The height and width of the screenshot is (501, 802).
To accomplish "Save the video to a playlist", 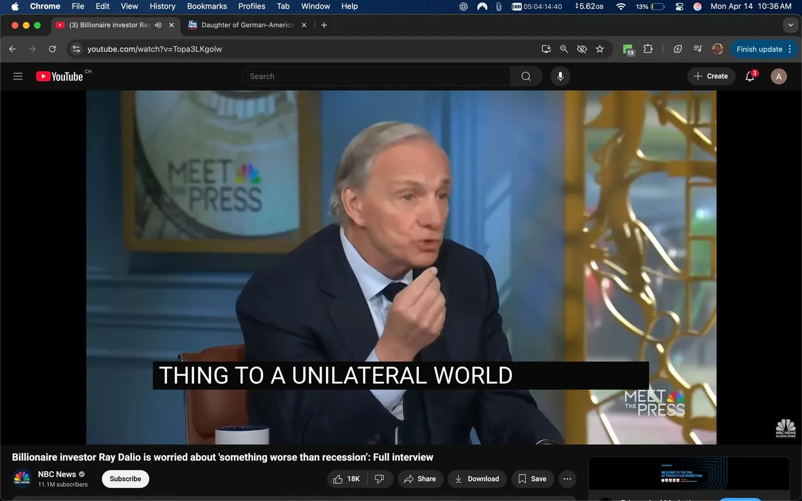I will pos(532,479).
